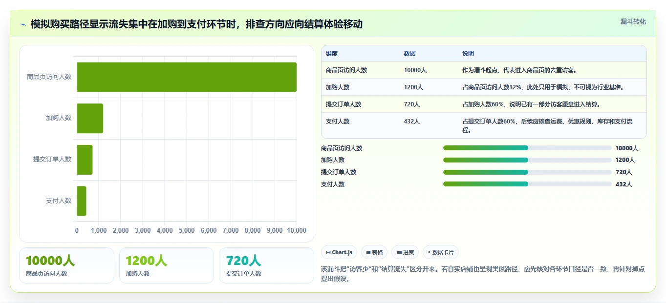Click the progress bar for 加购人数
666x303 pixels.
(527, 160)
